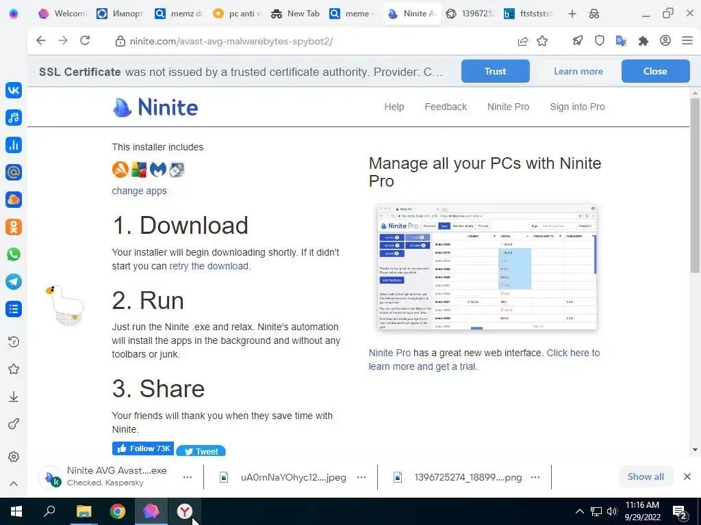
Task: Click Learn more about certificate
Action: click(578, 71)
